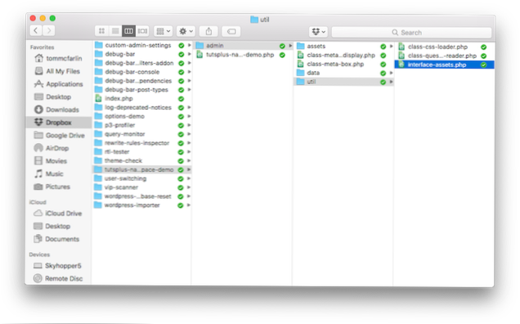
Task: Select debug-bar-post-types folder
Action: click(142, 90)
